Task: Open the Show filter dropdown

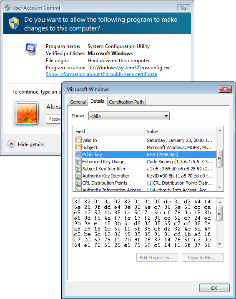Action: click(129, 116)
